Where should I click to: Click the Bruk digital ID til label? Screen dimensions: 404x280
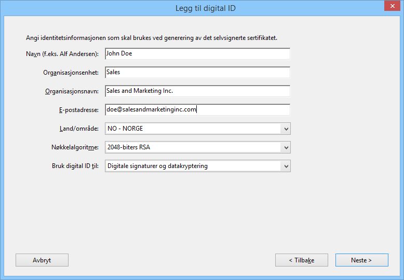pyautogui.click(x=75, y=166)
